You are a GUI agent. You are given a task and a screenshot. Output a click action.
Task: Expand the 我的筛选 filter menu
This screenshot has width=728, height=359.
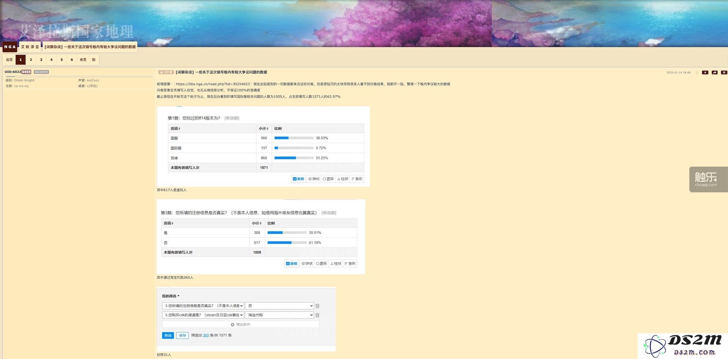point(171,296)
